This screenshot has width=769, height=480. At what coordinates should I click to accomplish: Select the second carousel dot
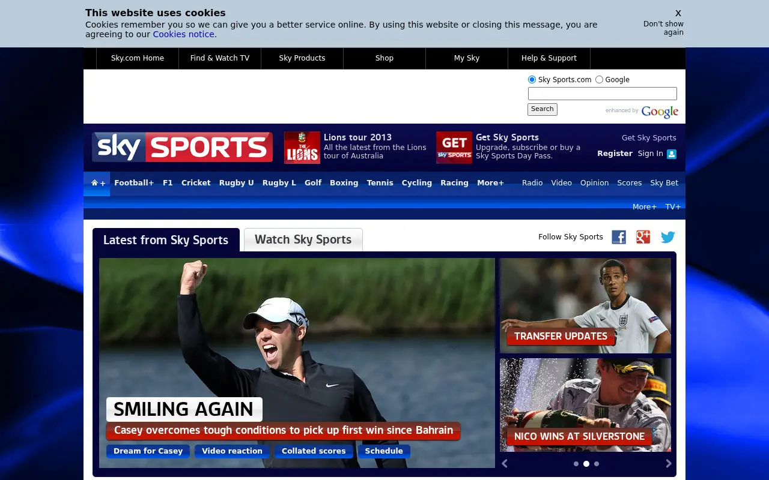point(586,464)
